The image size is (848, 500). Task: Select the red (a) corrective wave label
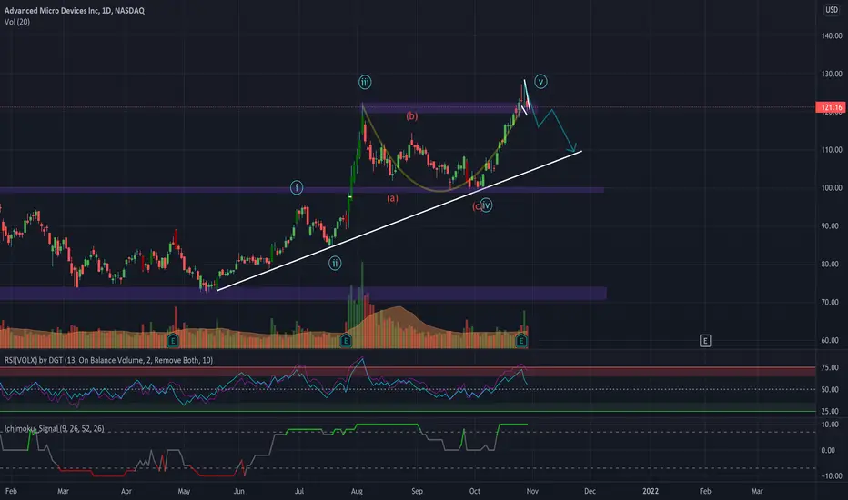coord(393,198)
